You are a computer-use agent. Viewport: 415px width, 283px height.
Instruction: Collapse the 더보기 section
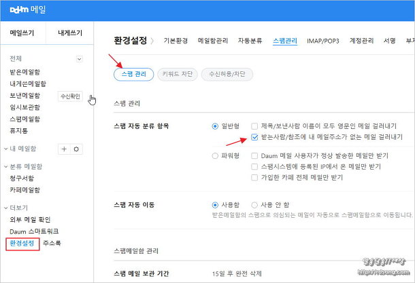point(5,207)
